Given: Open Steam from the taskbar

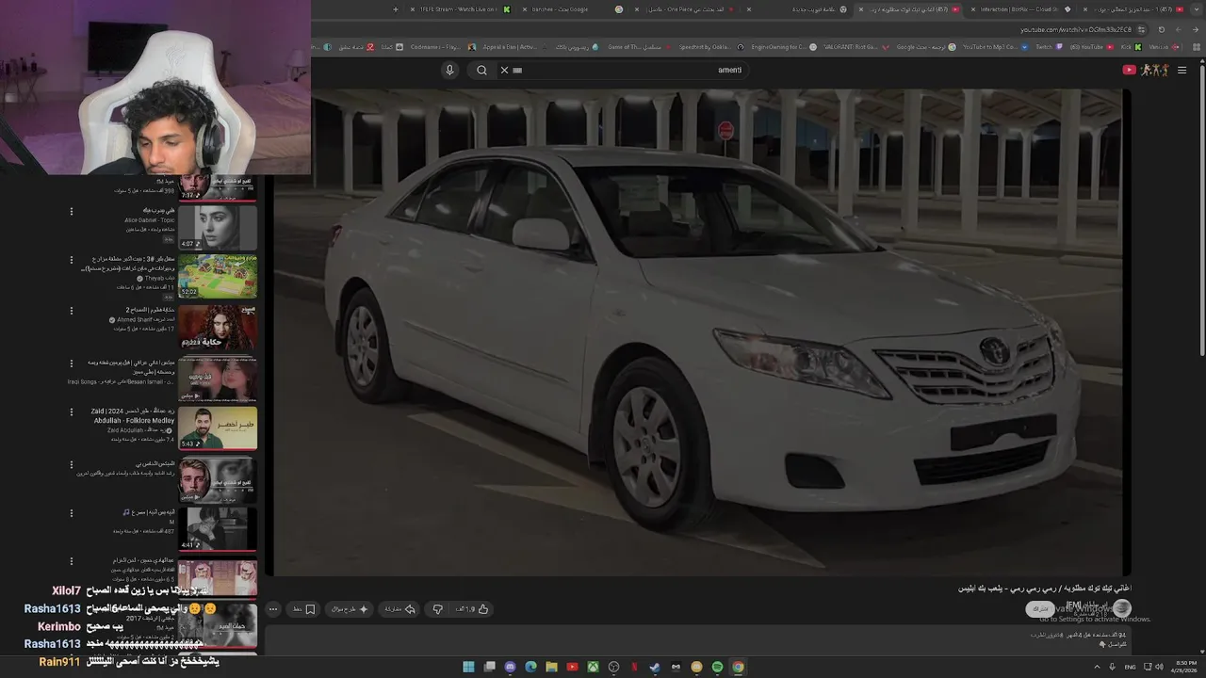Looking at the screenshot, I should coord(655,667).
